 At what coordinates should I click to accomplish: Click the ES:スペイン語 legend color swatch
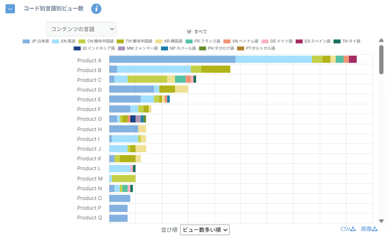click(299, 41)
